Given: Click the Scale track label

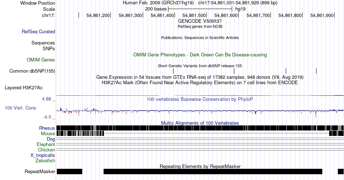Looking at the screenshot, I should 49,9.
